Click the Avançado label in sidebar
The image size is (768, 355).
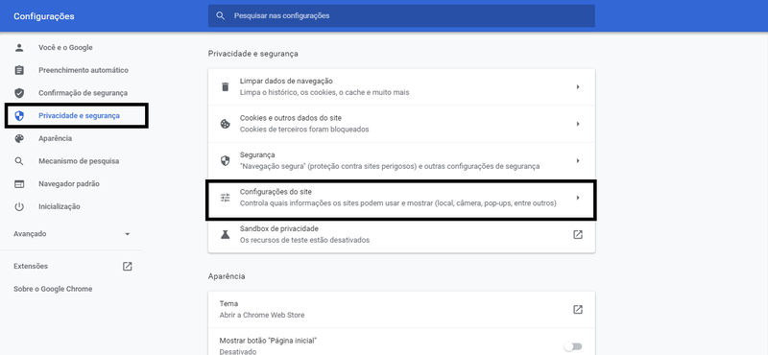[30, 234]
